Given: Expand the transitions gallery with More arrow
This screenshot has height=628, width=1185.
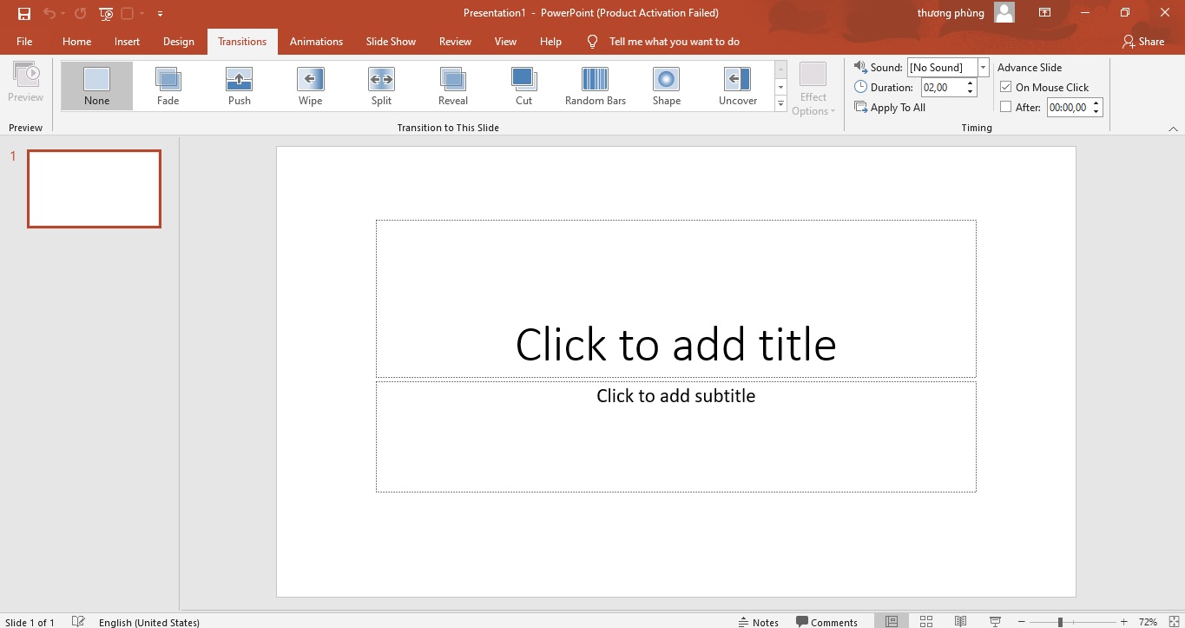Looking at the screenshot, I should point(780,102).
